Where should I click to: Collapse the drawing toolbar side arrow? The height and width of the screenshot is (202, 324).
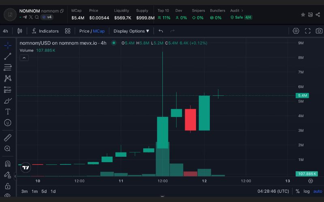point(15,176)
